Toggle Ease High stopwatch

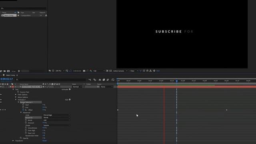click(x=26, y=130)
